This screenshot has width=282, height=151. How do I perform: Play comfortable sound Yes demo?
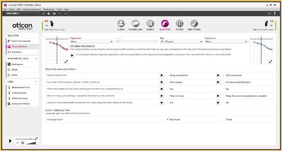(162, 102)
